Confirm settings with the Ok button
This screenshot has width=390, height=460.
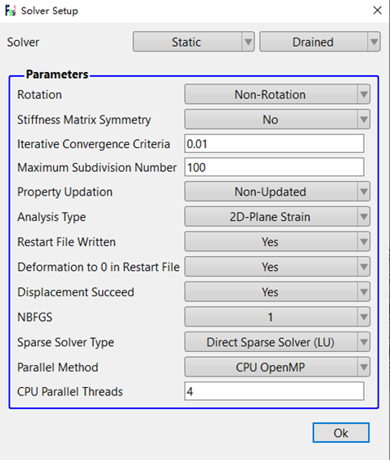pyautogui.click(x=341, y=433)
